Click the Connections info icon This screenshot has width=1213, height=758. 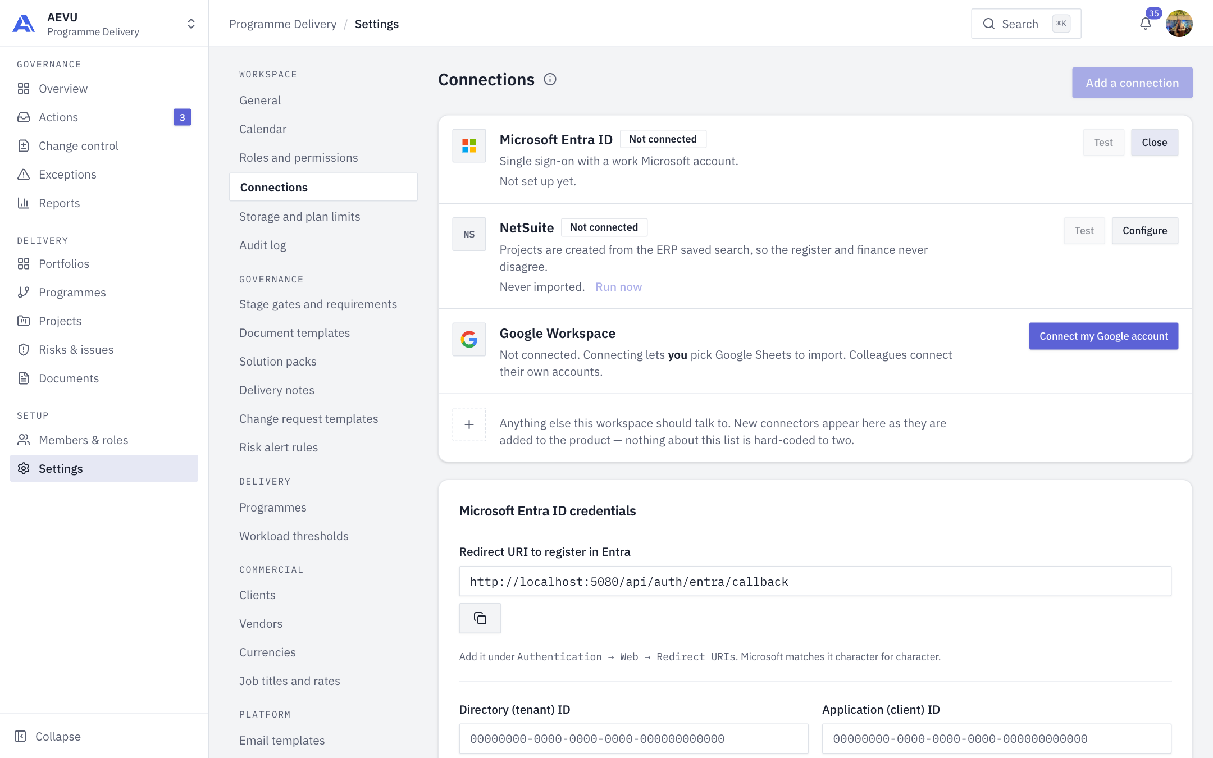click(x=550, y=79)
